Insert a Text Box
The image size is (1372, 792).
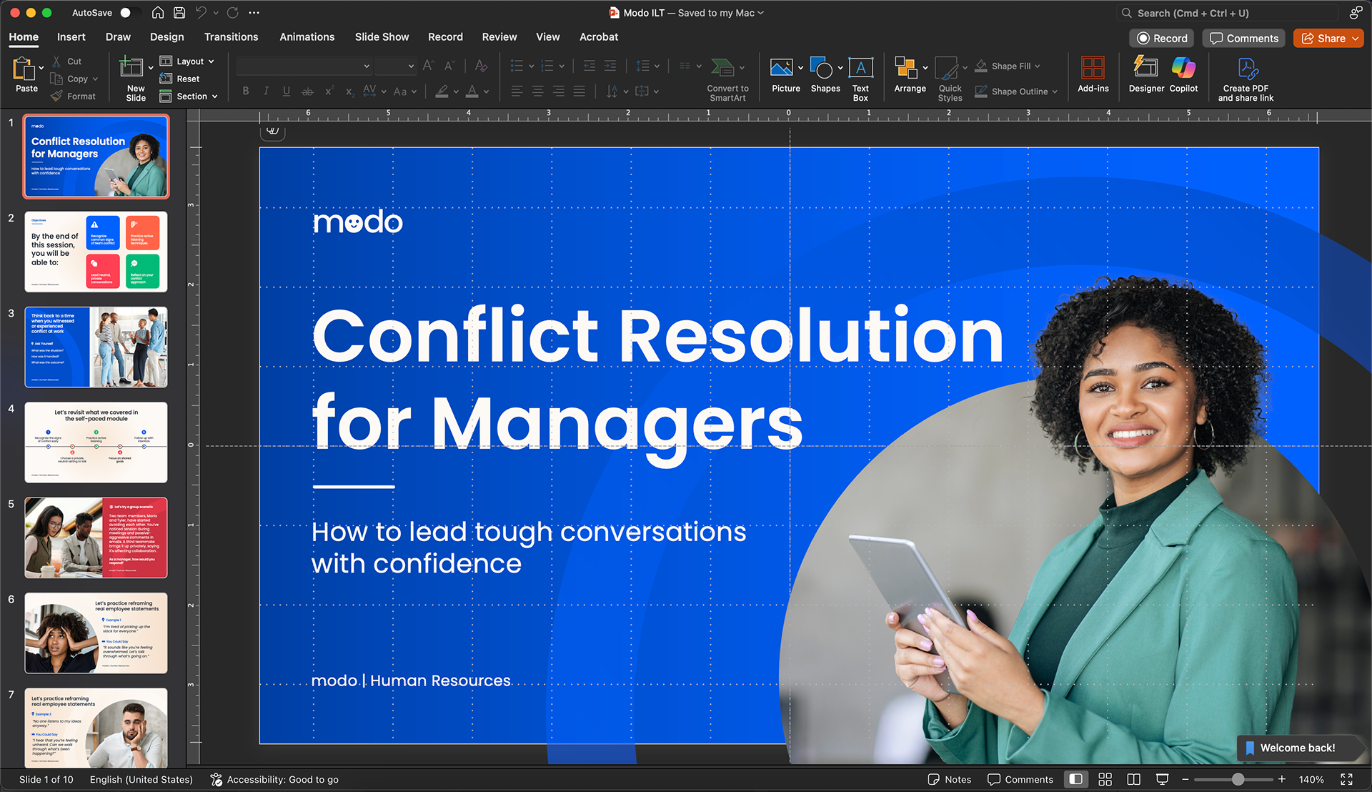pyautogui.click(x=860, y=79)
